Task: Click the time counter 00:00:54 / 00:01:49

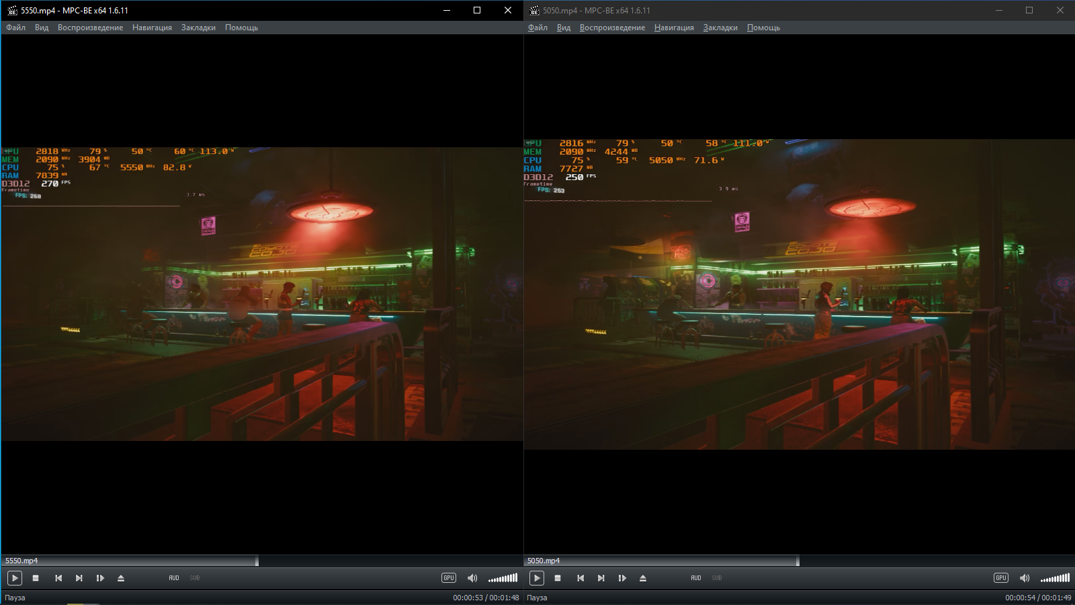Action: [1038, 598]
